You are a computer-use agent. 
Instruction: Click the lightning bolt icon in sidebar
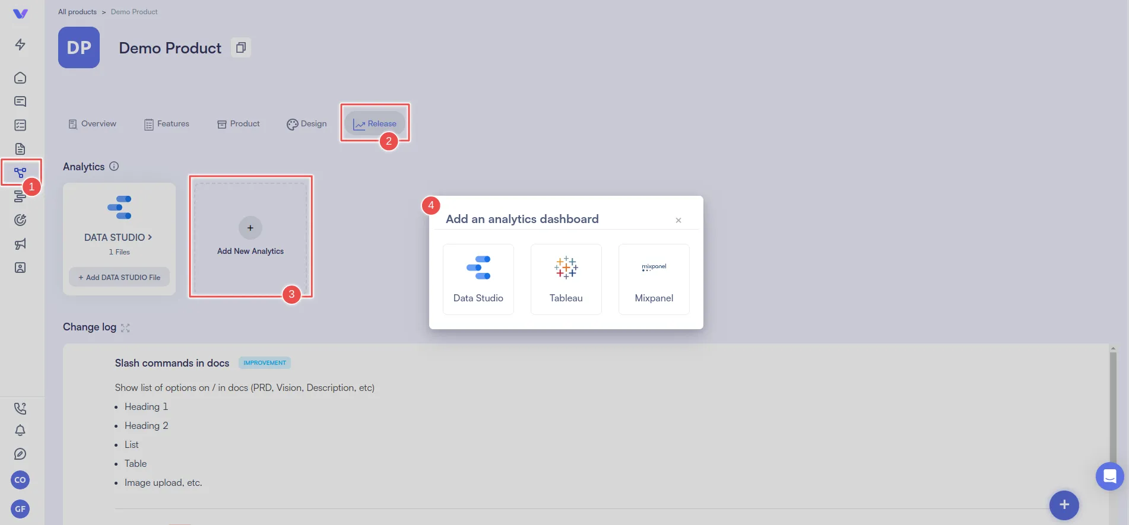click(20, 44)
